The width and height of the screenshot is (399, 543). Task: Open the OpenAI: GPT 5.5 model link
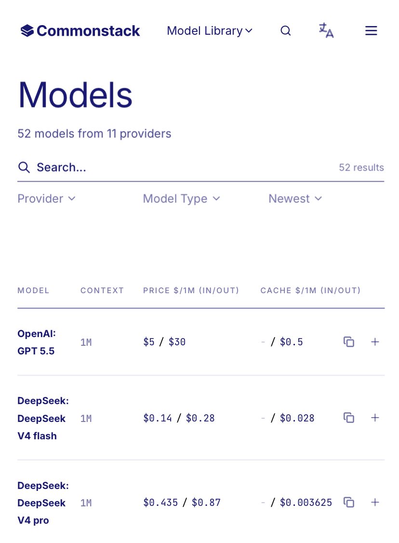(37, 342)
